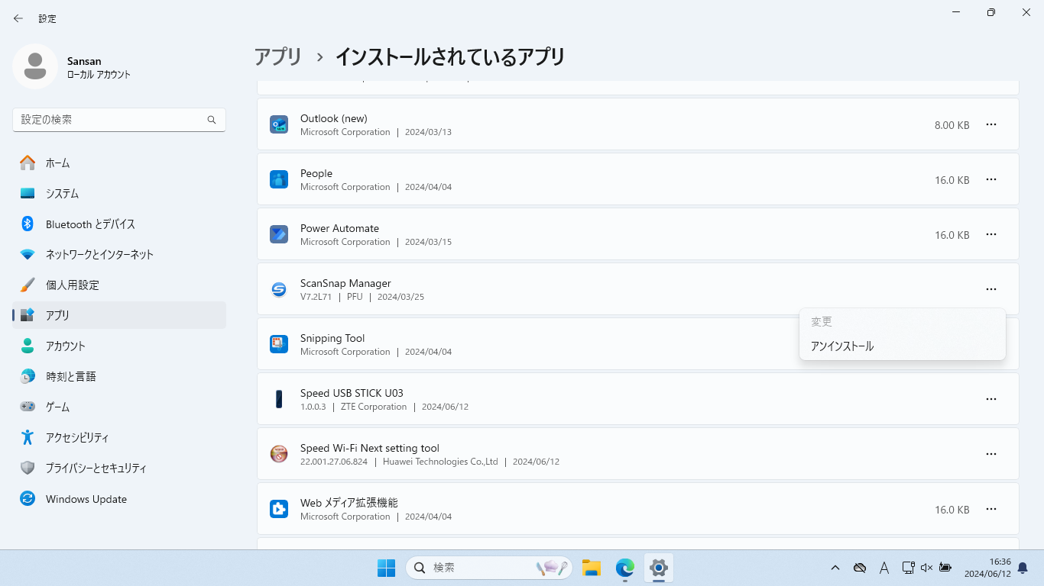Viewport: 1044px width, 586px height.
Task: Click the search magnifier in 設定の検索 box
Action: click(212, 120)
